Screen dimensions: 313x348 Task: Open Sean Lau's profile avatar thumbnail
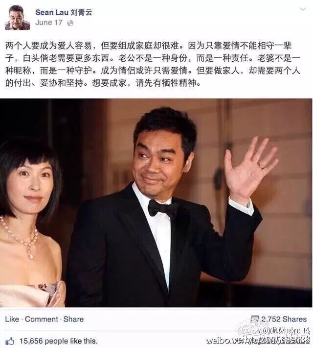click(x=17, y=18)
